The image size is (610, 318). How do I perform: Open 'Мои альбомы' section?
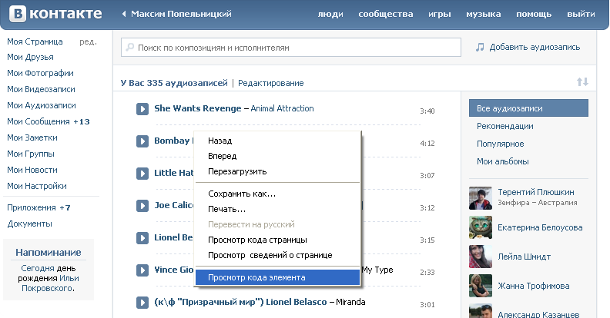click(503, 161)
